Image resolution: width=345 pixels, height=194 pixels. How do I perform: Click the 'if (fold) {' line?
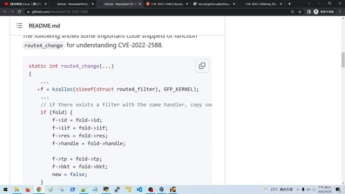[x=56, y=113]
